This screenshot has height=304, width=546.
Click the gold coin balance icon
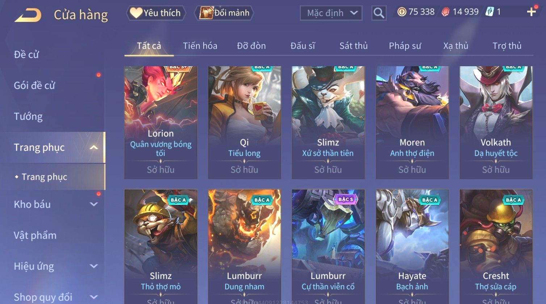point(402,12)
